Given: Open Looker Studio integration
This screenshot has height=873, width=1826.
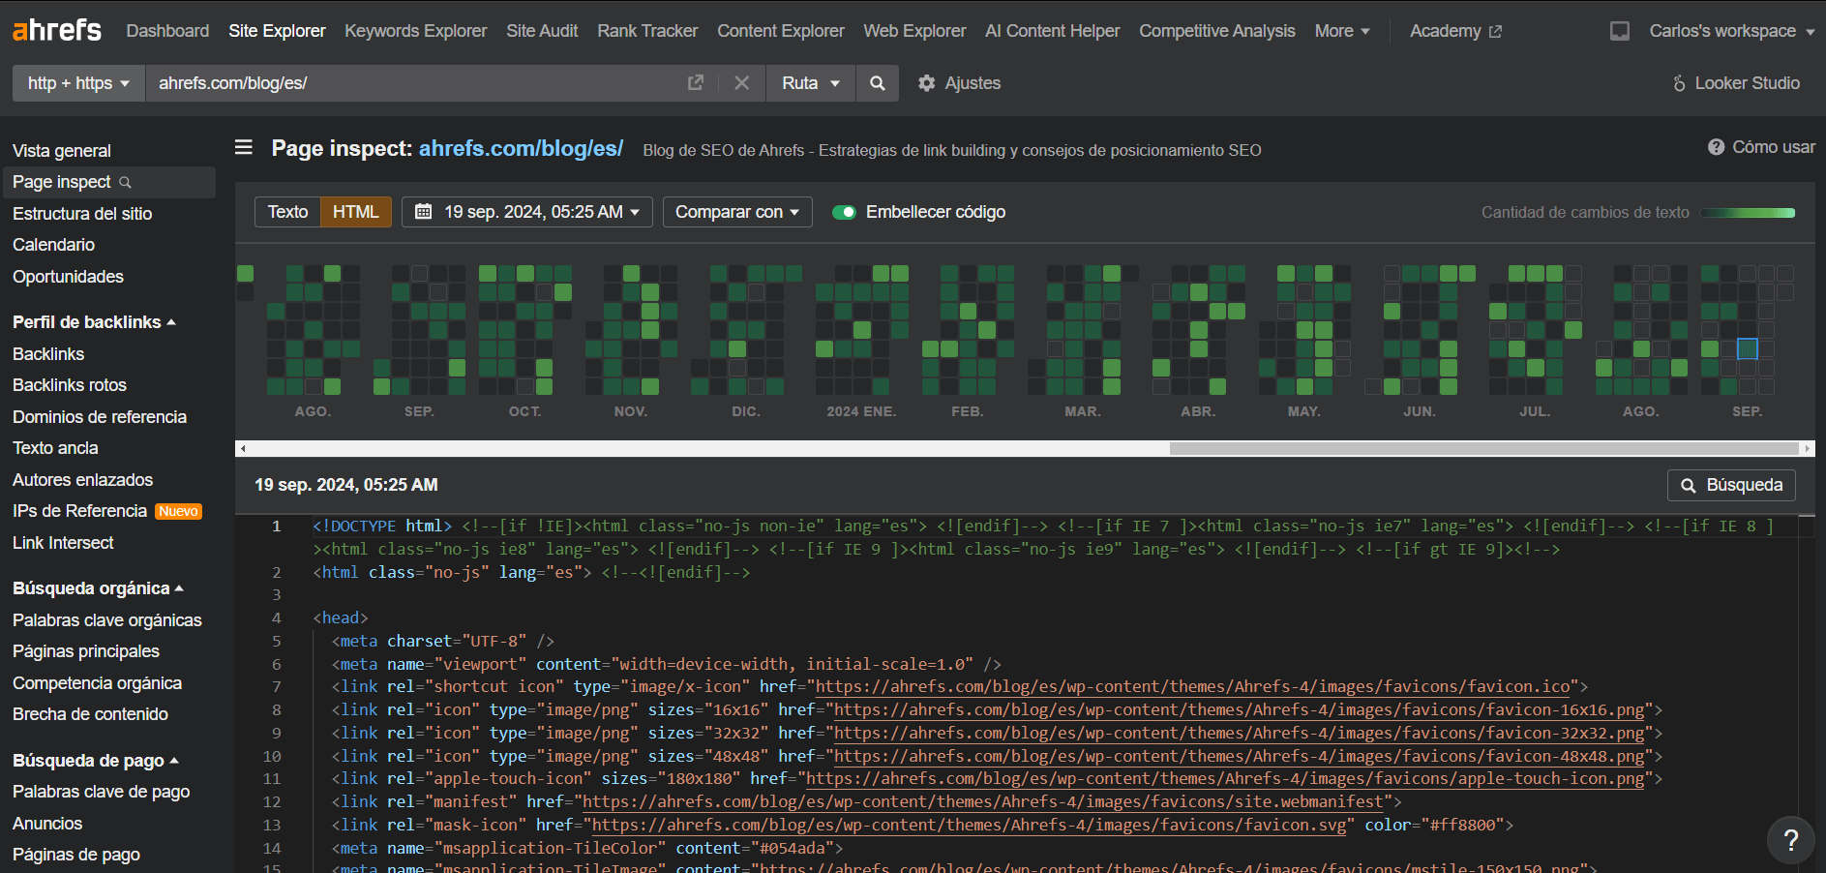Looking at the screenshot, I should pos(1735,83).
